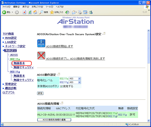
Task: Click the vertical scrollbar thumb
Action: pyautogui.click(x=148, y=48)
